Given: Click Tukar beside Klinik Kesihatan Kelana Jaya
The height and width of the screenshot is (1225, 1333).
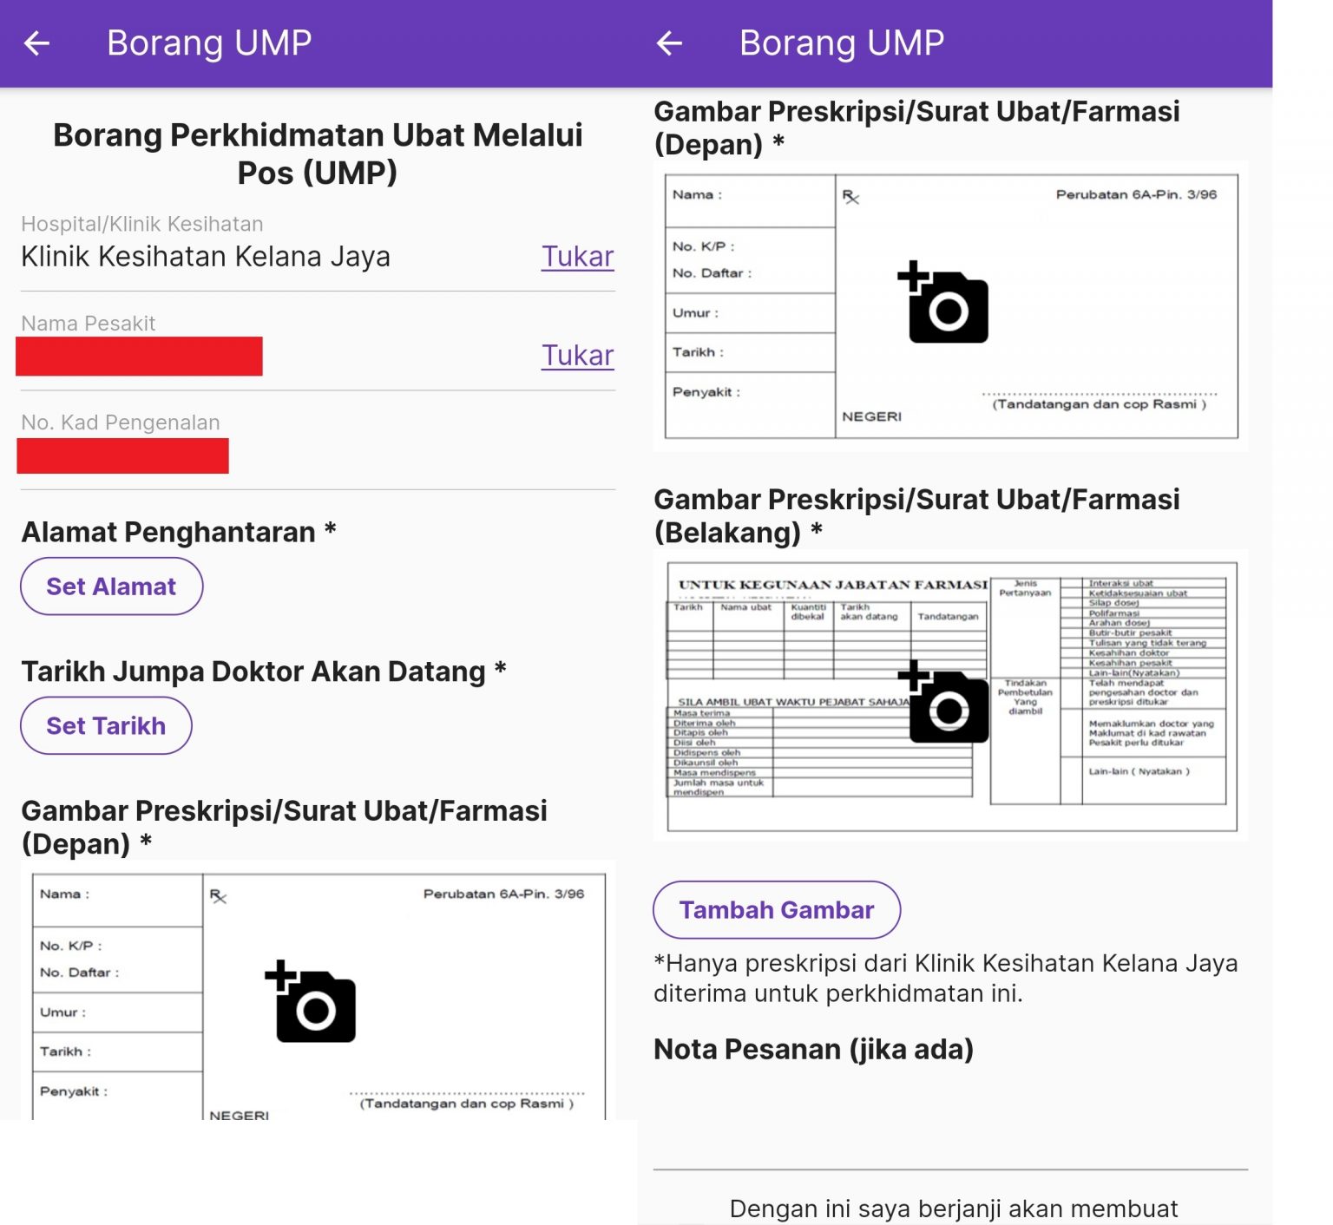Looking at the screenshot, I should [x=577, y=257].
